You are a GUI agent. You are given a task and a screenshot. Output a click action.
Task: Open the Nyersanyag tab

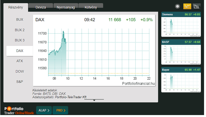[x=66, y=7]
